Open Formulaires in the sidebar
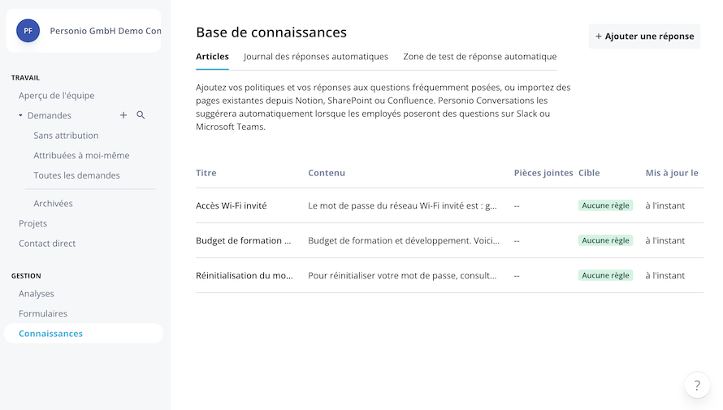 point(43,313)
